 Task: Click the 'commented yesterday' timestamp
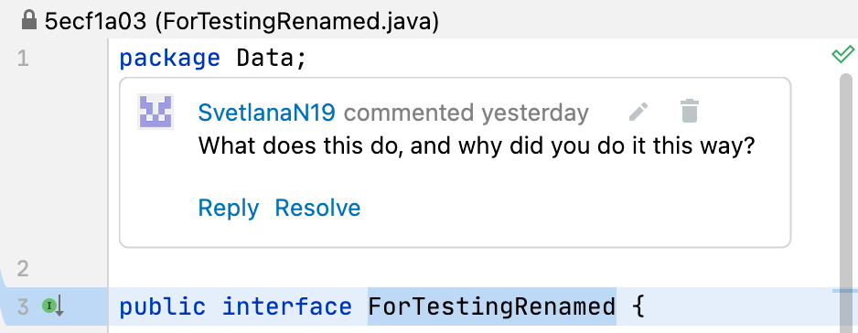(467, 113)
